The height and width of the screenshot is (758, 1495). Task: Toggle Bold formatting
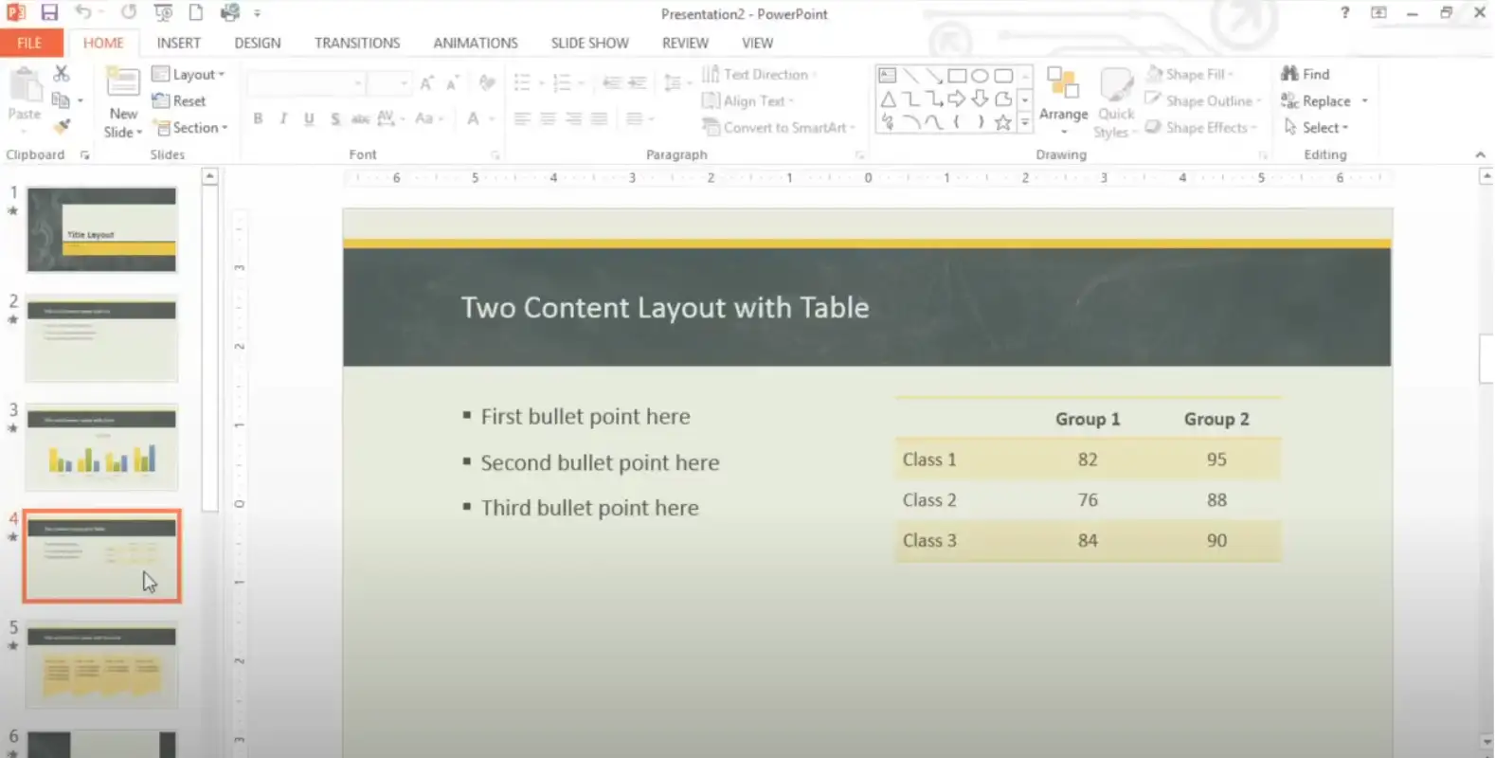[258, 118]
